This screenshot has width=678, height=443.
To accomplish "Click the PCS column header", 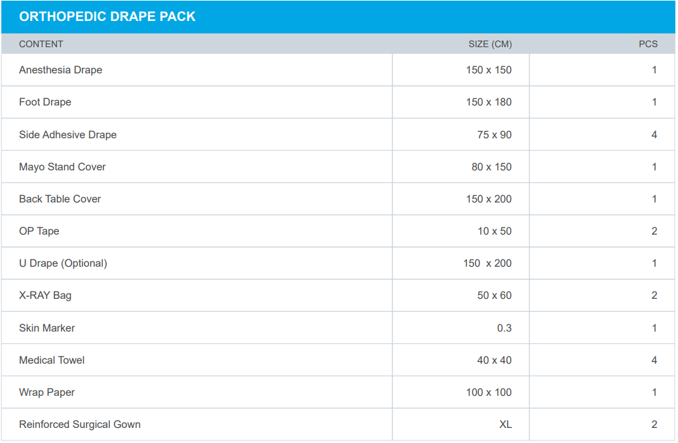I will click(648, 44).
